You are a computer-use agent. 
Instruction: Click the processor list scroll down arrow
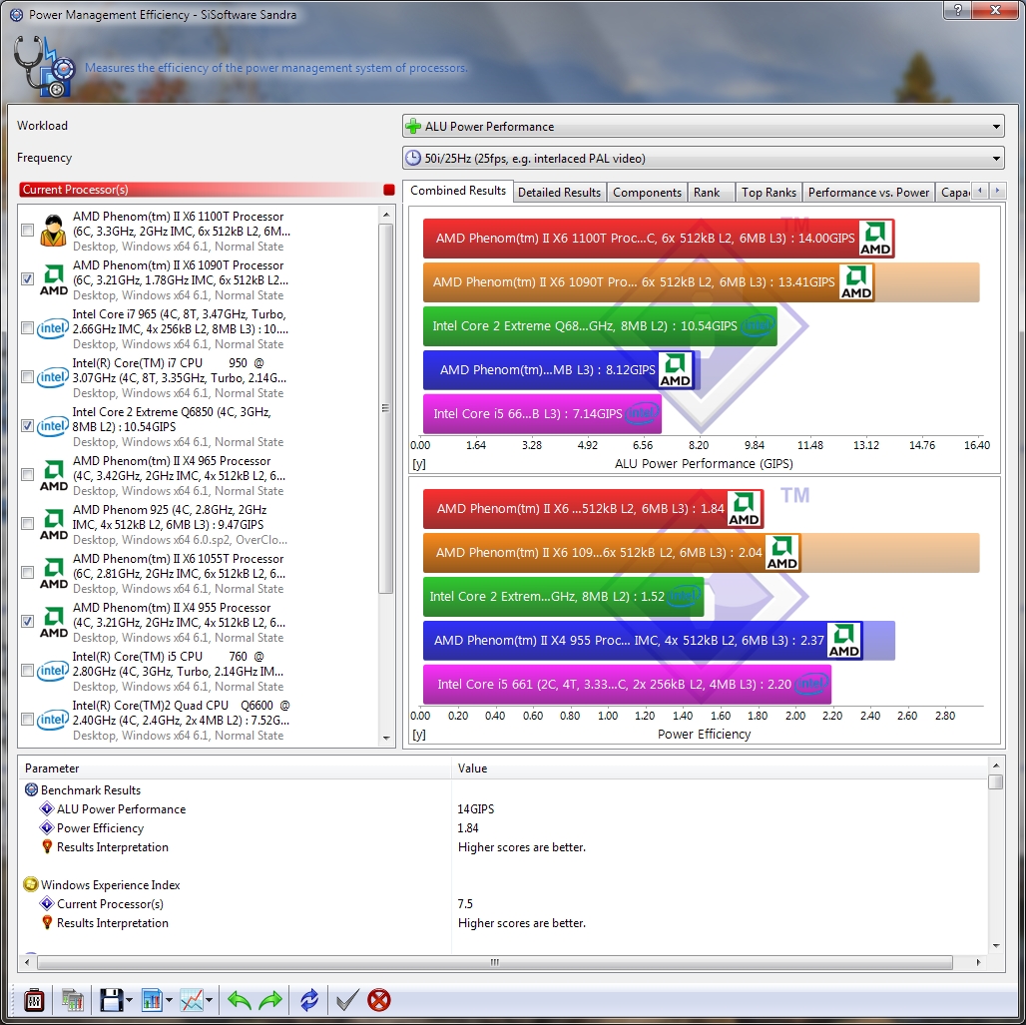386,738
